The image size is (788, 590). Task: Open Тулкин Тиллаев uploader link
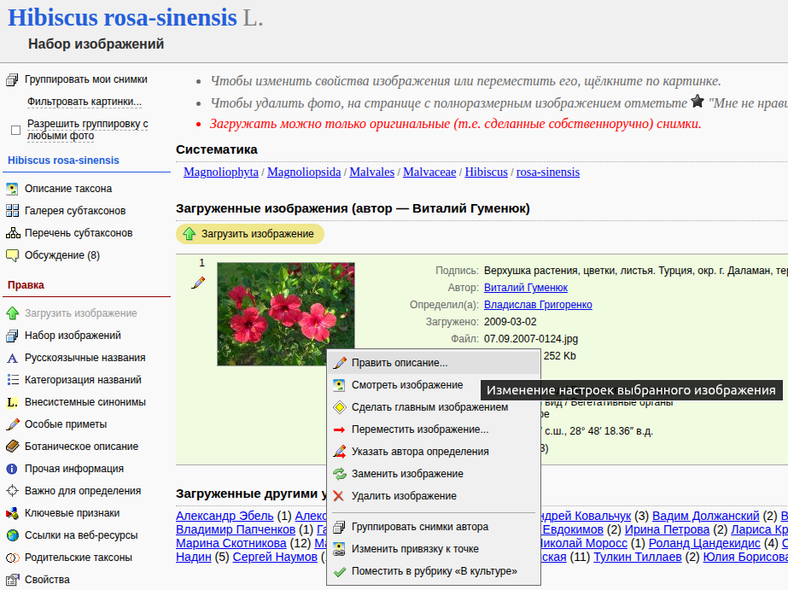pyautogui.click(x=638, y=557)
